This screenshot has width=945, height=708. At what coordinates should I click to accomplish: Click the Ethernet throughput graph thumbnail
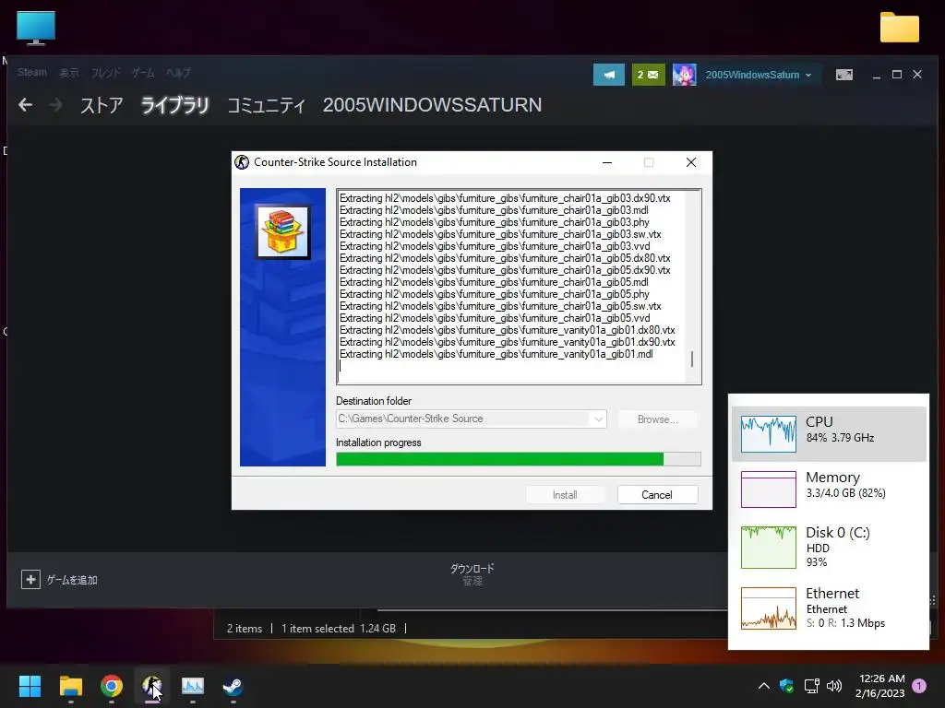769,608
